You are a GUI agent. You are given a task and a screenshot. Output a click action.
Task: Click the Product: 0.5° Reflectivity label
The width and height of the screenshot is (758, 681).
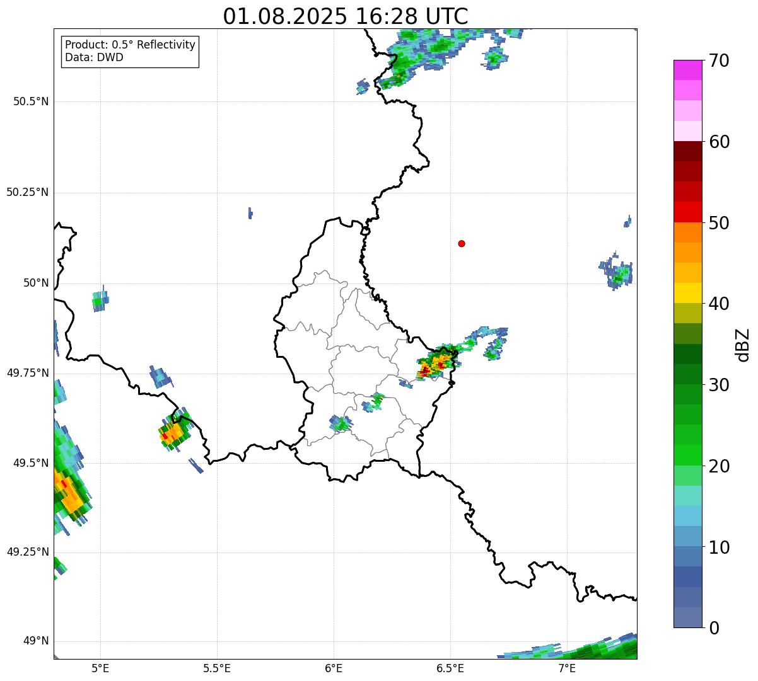pos(130,45)
